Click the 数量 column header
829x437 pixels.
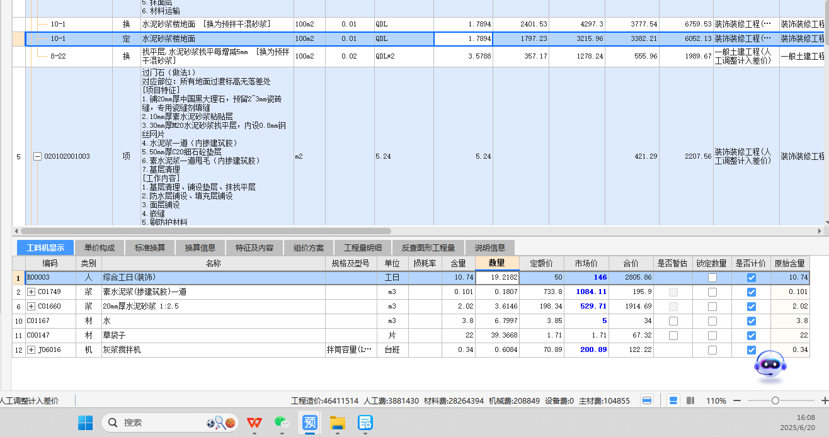coord(497,263)
